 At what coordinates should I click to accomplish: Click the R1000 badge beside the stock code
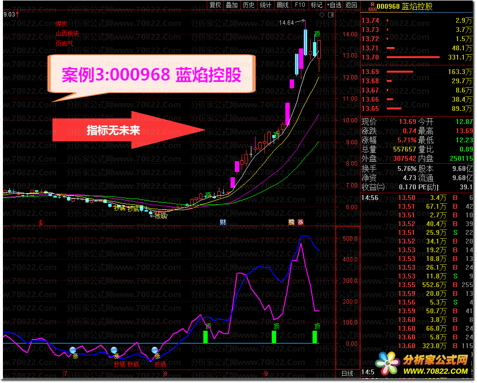point(372,7)
